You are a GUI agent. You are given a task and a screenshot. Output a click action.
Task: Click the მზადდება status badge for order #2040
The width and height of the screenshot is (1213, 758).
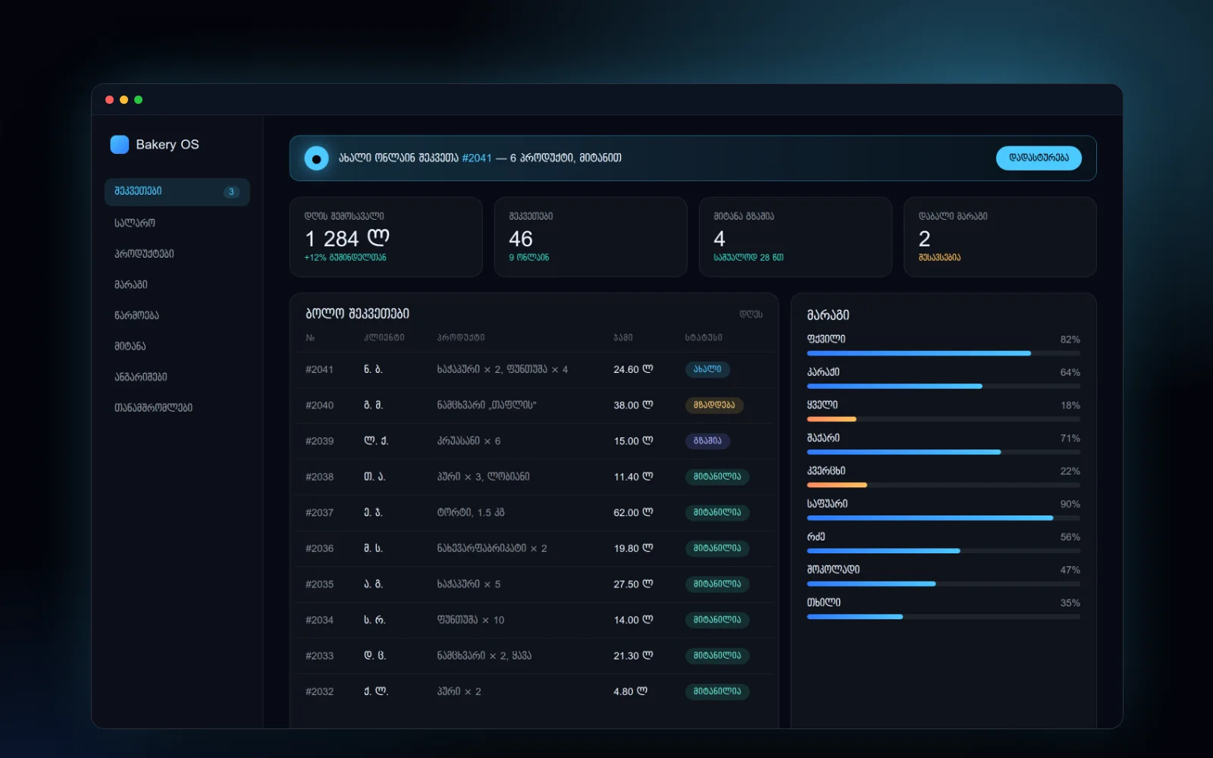tap(714, 406)
